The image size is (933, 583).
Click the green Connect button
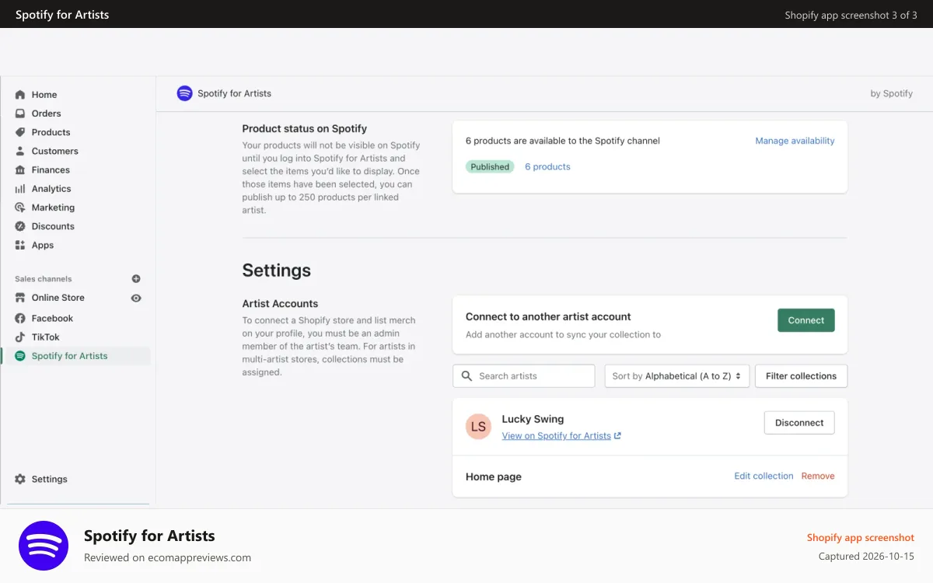click(x=806, y=320)
